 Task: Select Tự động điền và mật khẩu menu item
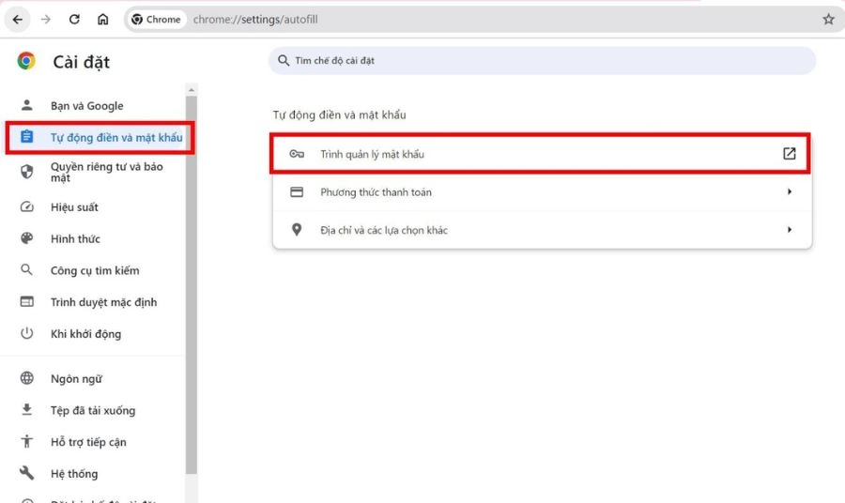(100, 137)
